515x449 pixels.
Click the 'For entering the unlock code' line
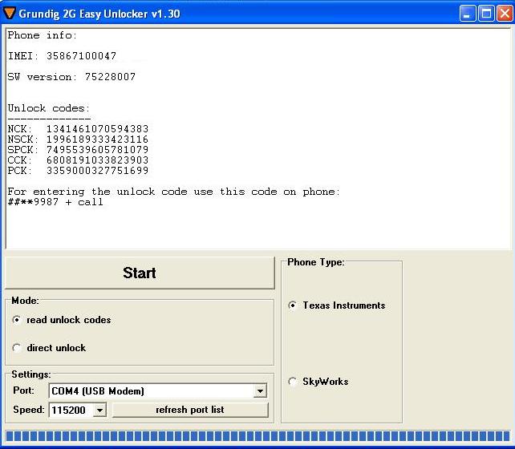pyautogui.click(x=174, y=192)
